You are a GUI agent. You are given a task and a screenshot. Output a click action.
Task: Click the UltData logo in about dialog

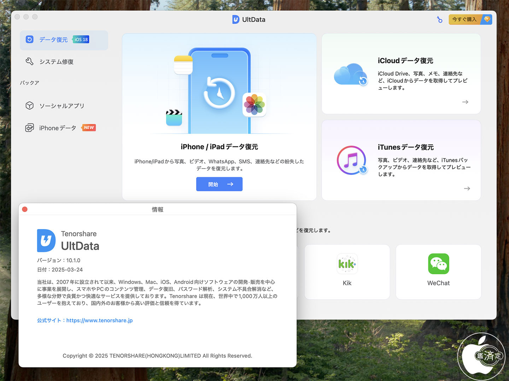click(46, 241)
